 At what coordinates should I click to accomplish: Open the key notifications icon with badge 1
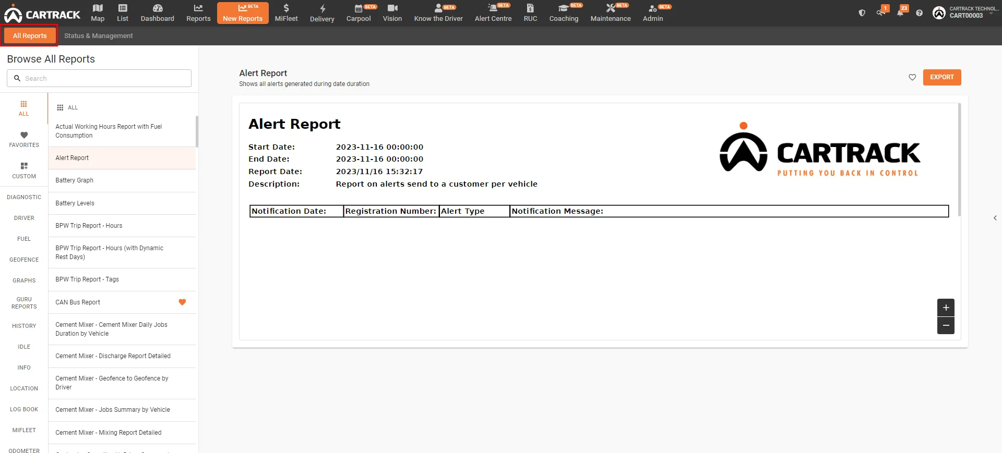tap(881, 12)
